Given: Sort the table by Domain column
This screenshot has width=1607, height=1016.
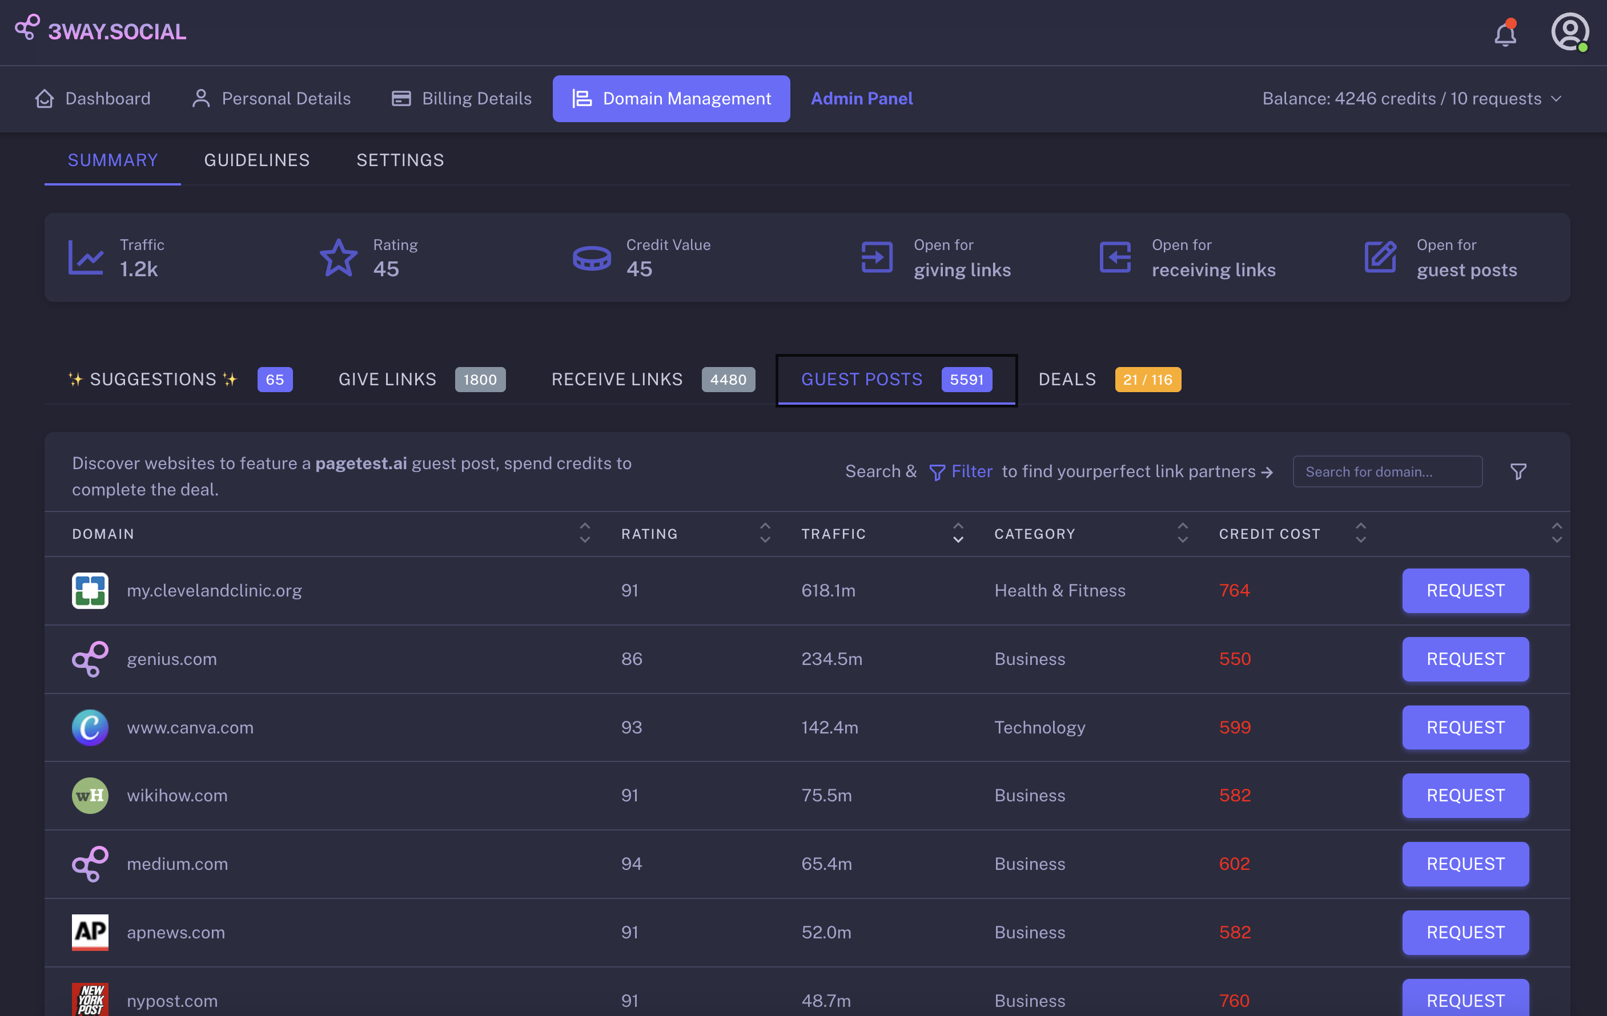Looking at the screenshot, I should [x=585, y=533].
